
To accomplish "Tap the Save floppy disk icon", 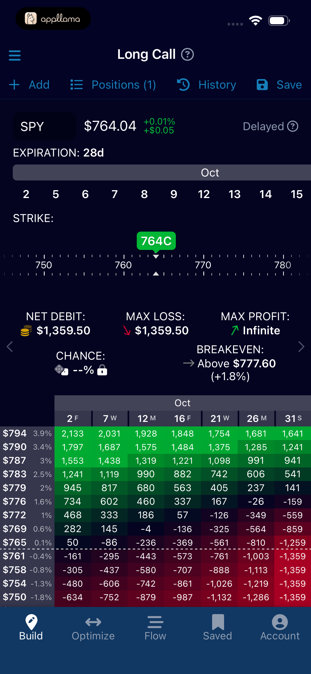I will coord(262,85).
